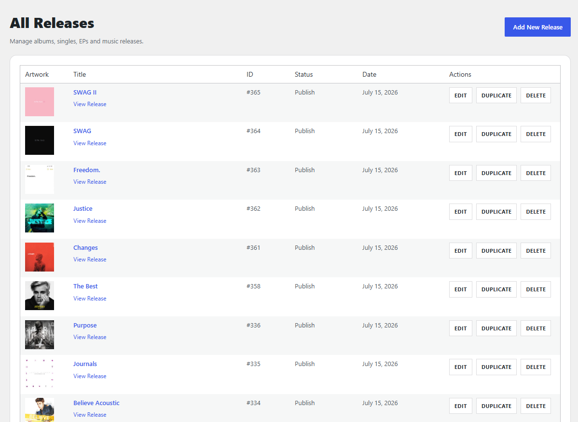The width and height of the screenshot is (578, 422).
Task: Click the Title column header
Action: click(80, 74)
